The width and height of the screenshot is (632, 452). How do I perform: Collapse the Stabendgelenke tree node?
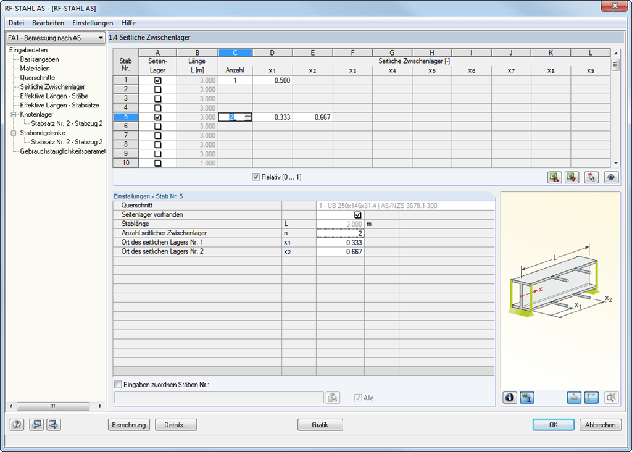(x=14, y=133)
